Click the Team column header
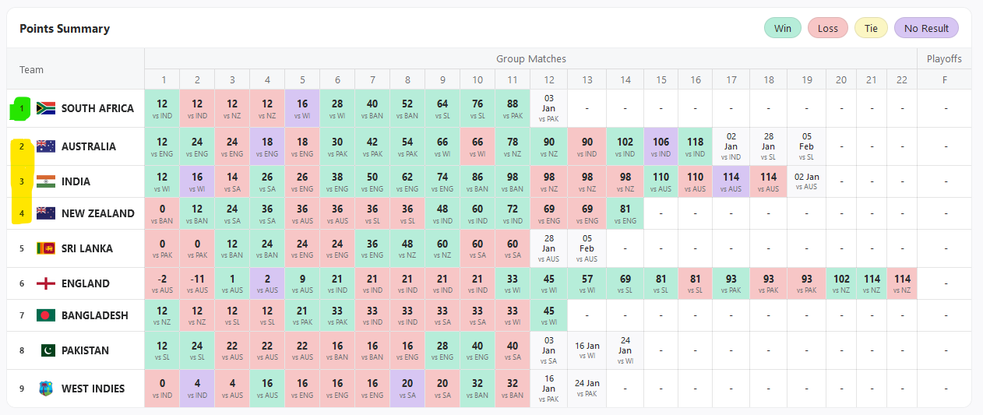The height and width of the screenshot is (415, 983). coord(32,69)
